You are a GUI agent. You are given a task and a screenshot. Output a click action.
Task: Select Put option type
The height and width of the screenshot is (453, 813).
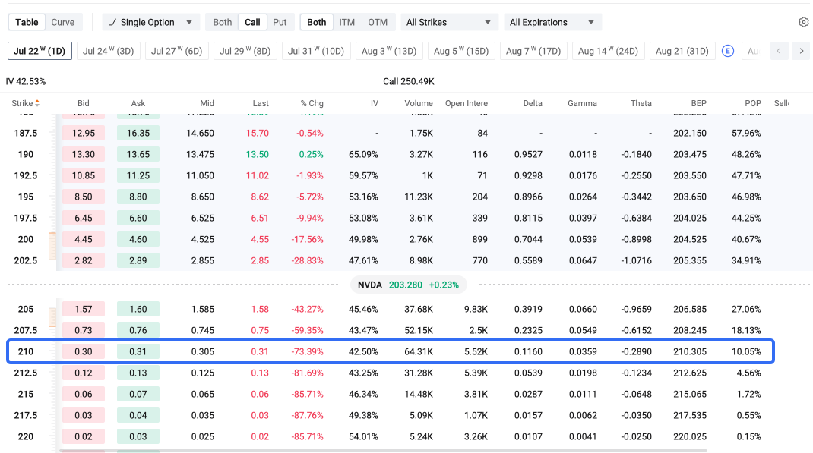tap(280, 22)
